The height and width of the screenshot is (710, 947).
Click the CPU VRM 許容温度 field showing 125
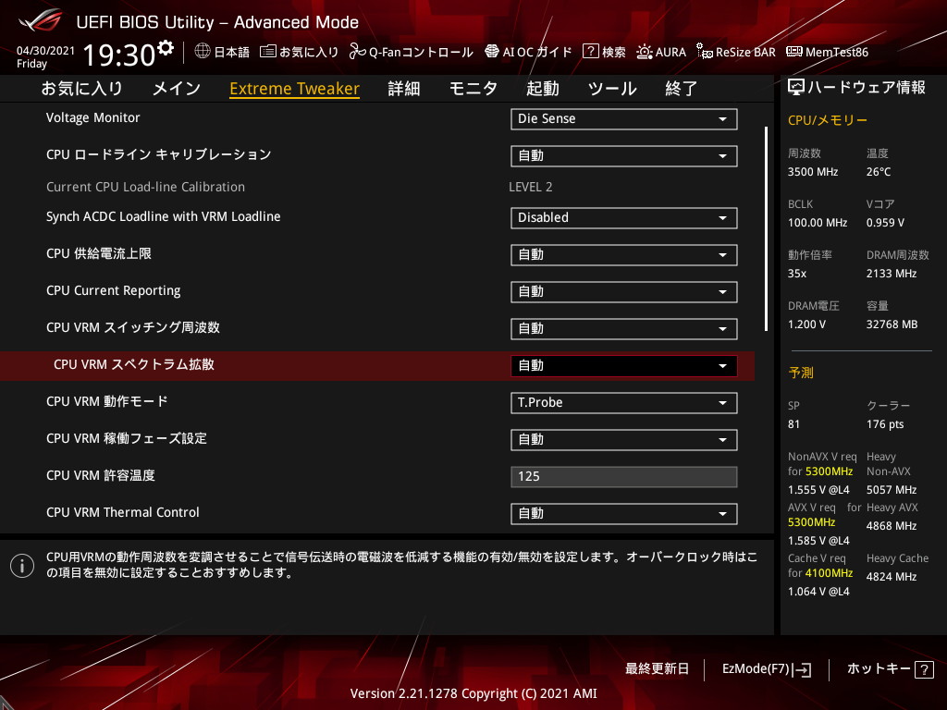(x=624, y=477)
